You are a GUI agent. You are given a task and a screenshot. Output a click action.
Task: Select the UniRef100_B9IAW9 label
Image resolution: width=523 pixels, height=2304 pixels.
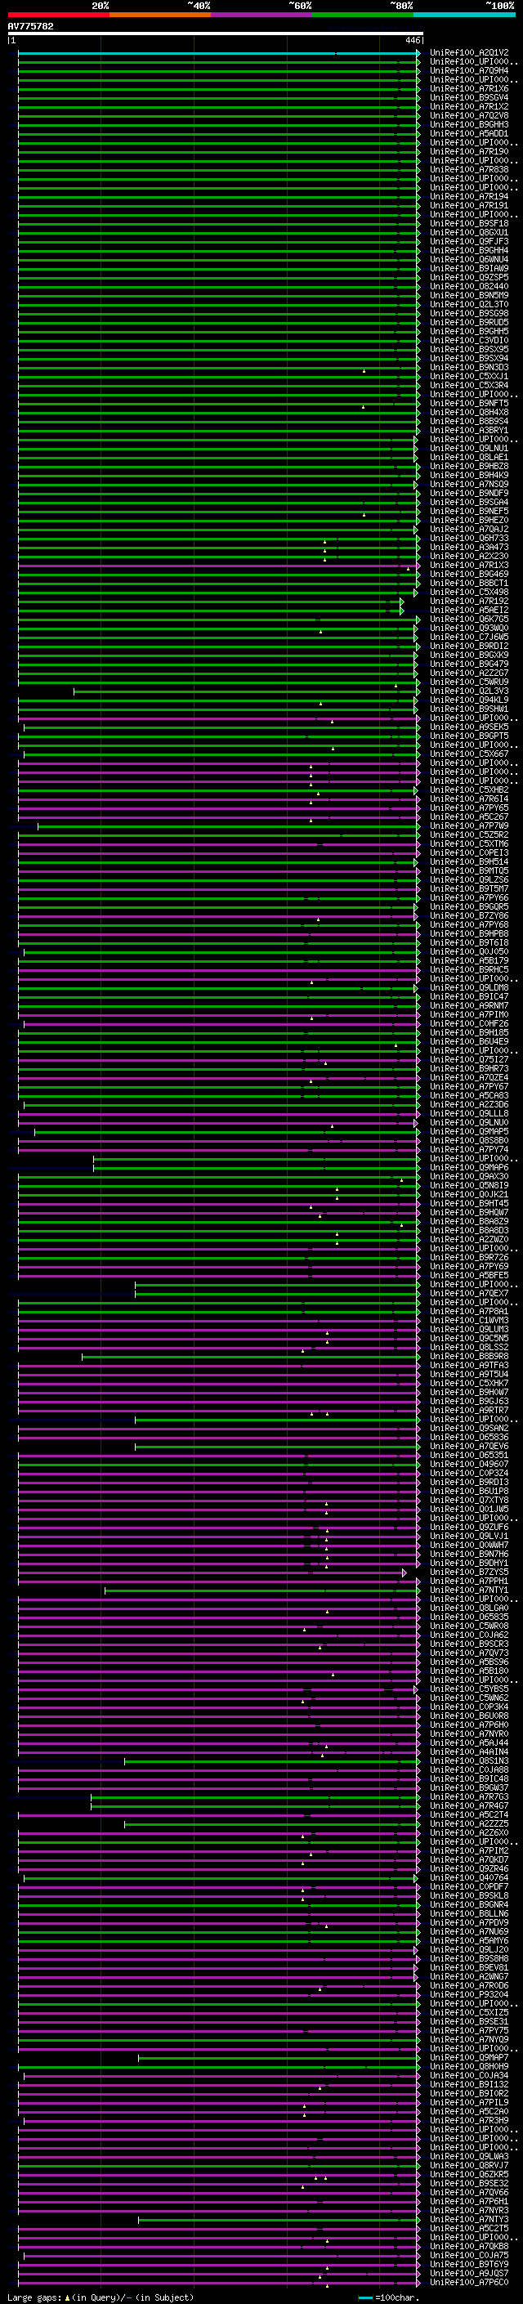click(469, 268)
